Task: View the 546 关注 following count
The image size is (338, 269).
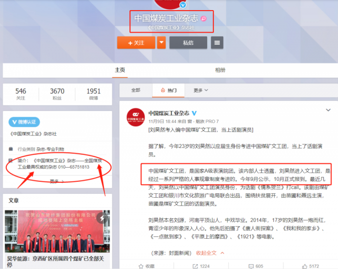Action: click(21, 94)
